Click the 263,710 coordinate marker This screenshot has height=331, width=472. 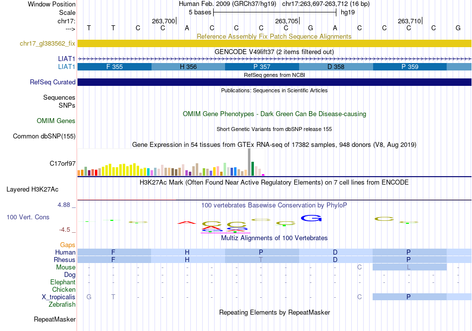[x=409, y=21]
